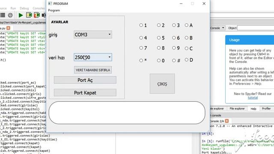Select radio button D

[x=187, y=60]
